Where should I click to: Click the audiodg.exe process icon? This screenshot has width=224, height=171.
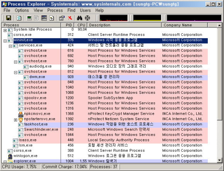click(26, 67)
